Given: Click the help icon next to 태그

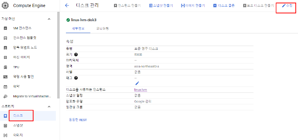Looking at the screenshot, I should pos(76,78).
